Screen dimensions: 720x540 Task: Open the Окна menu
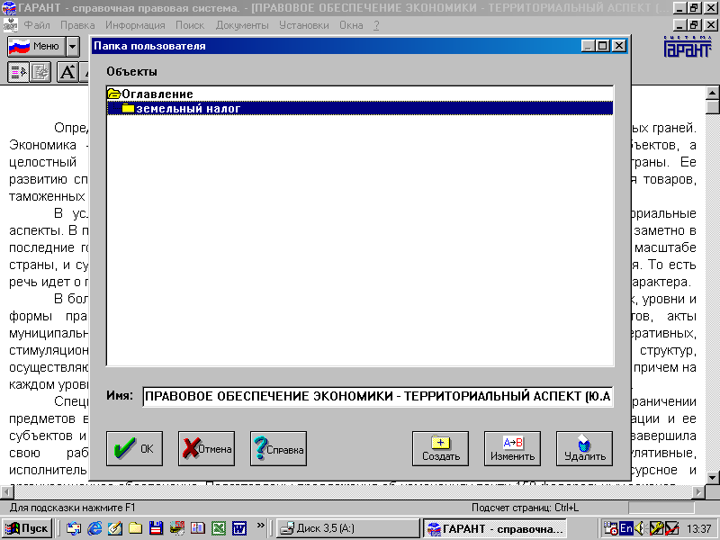351,25
